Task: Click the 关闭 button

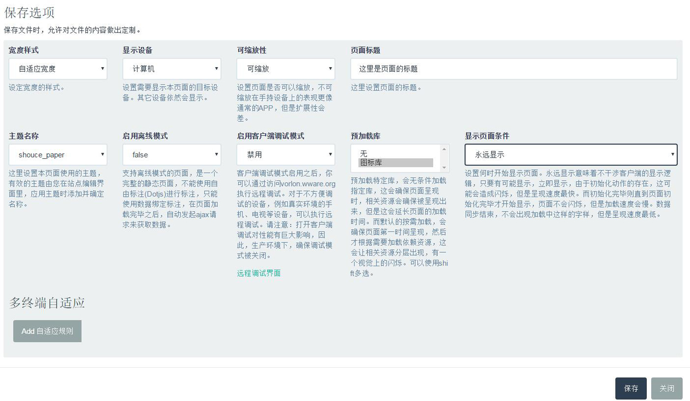Action: pos(667,388)
